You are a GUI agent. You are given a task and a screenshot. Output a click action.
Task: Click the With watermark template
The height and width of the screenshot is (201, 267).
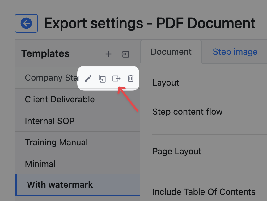(x=60, y=185)
